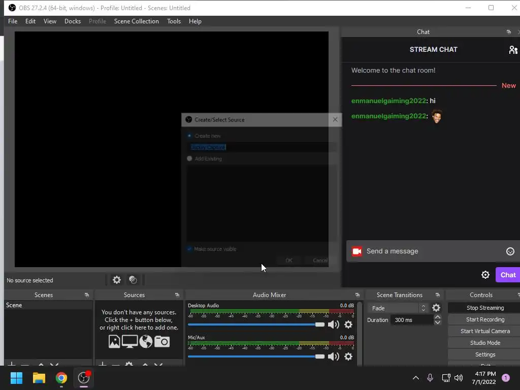Viewport: 520px width, 390px height.
Task: Select Scene in the Scenes list
Action: click(48, 305)
